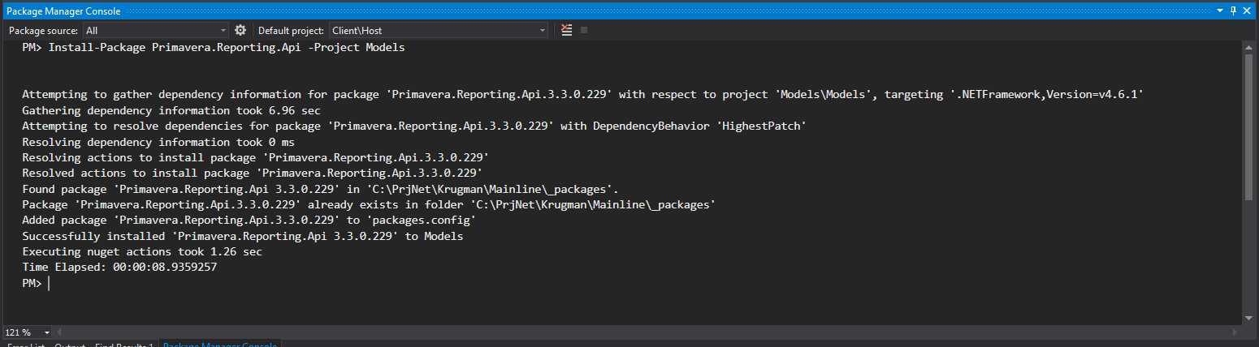Click the 'Attempting to resolve dependencies' line
Image resolution: width=1259 pixels, height=347 pixels.
pos(413,126)
